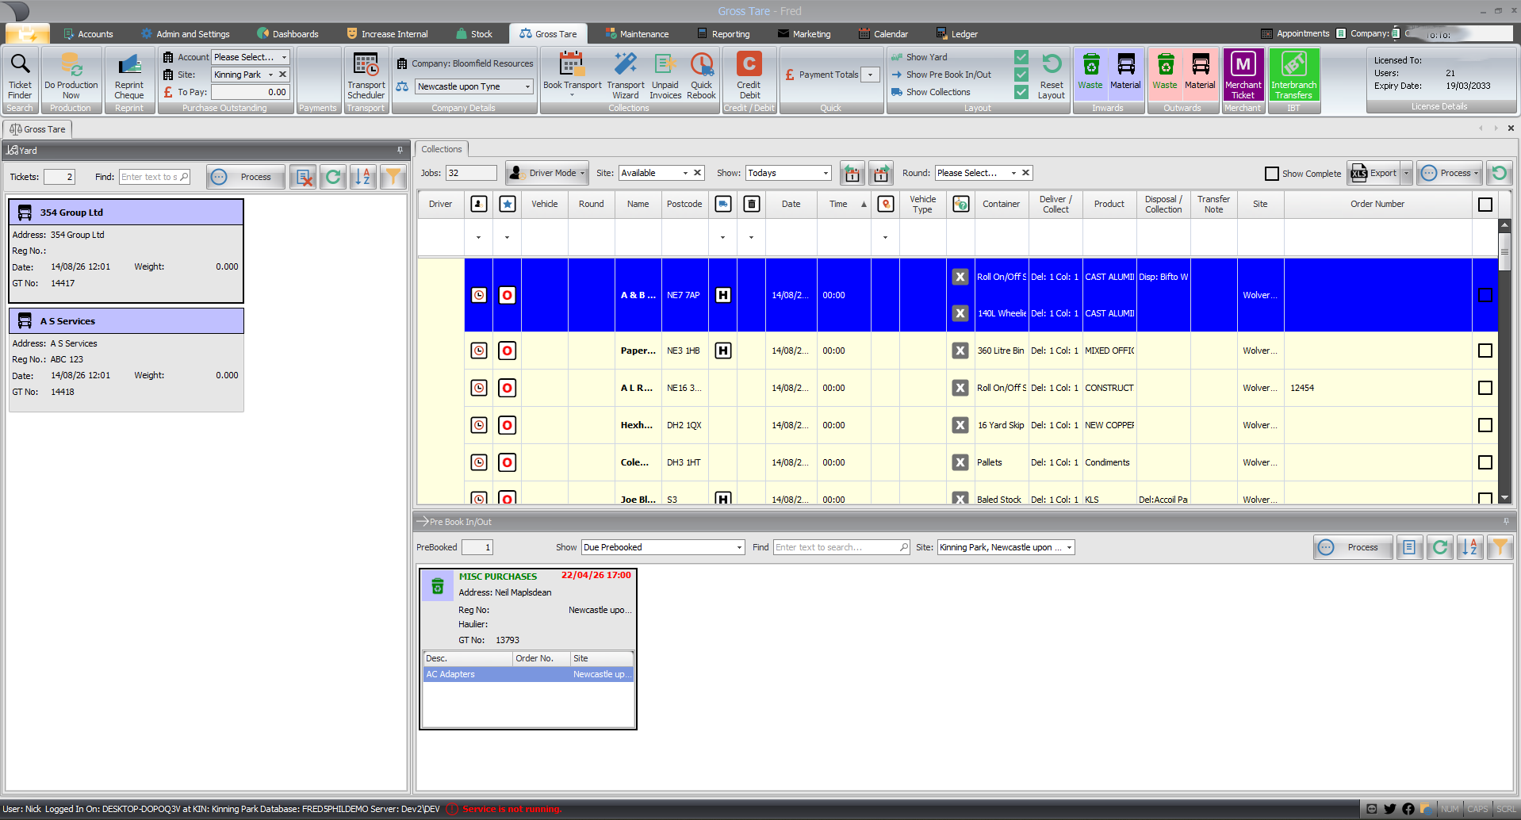Click the Pre Book filter funnel icon
Image resolution: width=1521 pixels, height=820 pixels.
[x=1500, y=547]
